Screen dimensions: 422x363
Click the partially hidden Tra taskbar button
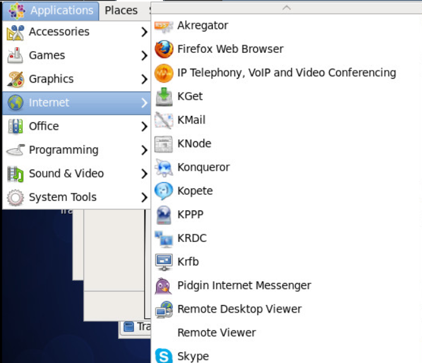135,327
